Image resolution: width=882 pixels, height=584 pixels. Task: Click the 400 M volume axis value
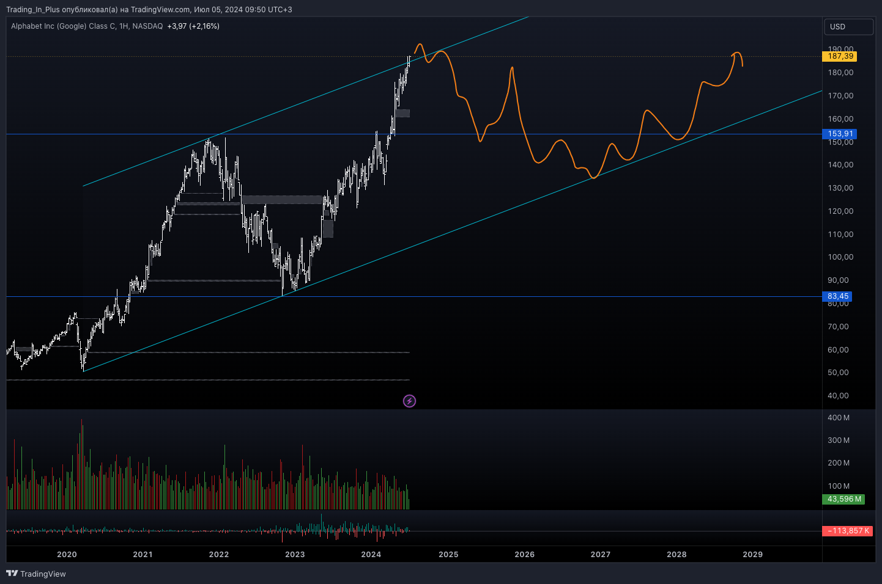pos(839,418)
